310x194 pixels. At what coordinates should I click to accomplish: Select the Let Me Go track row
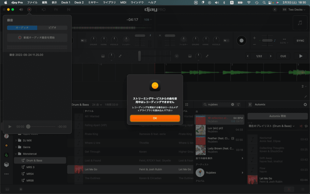tap(130, 169)
